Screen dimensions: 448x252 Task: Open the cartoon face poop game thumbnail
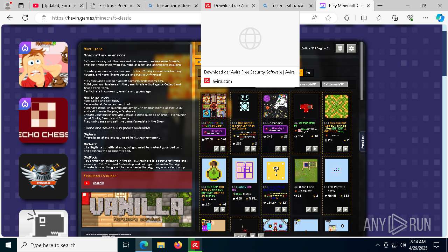43,64
